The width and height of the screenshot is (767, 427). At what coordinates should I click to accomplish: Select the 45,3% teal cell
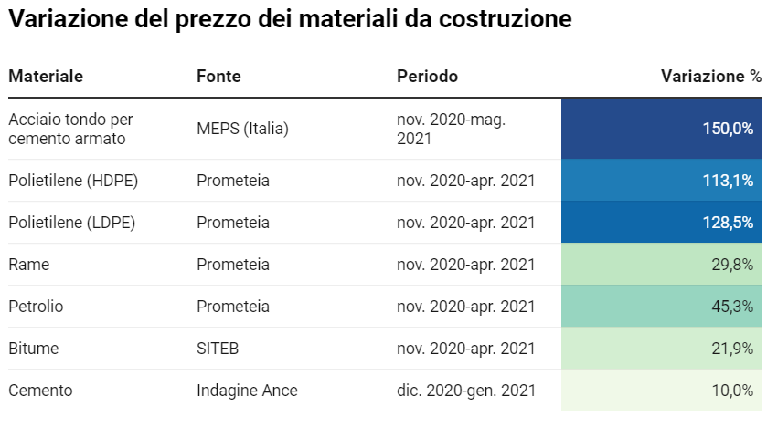click(x=662, y=307)
